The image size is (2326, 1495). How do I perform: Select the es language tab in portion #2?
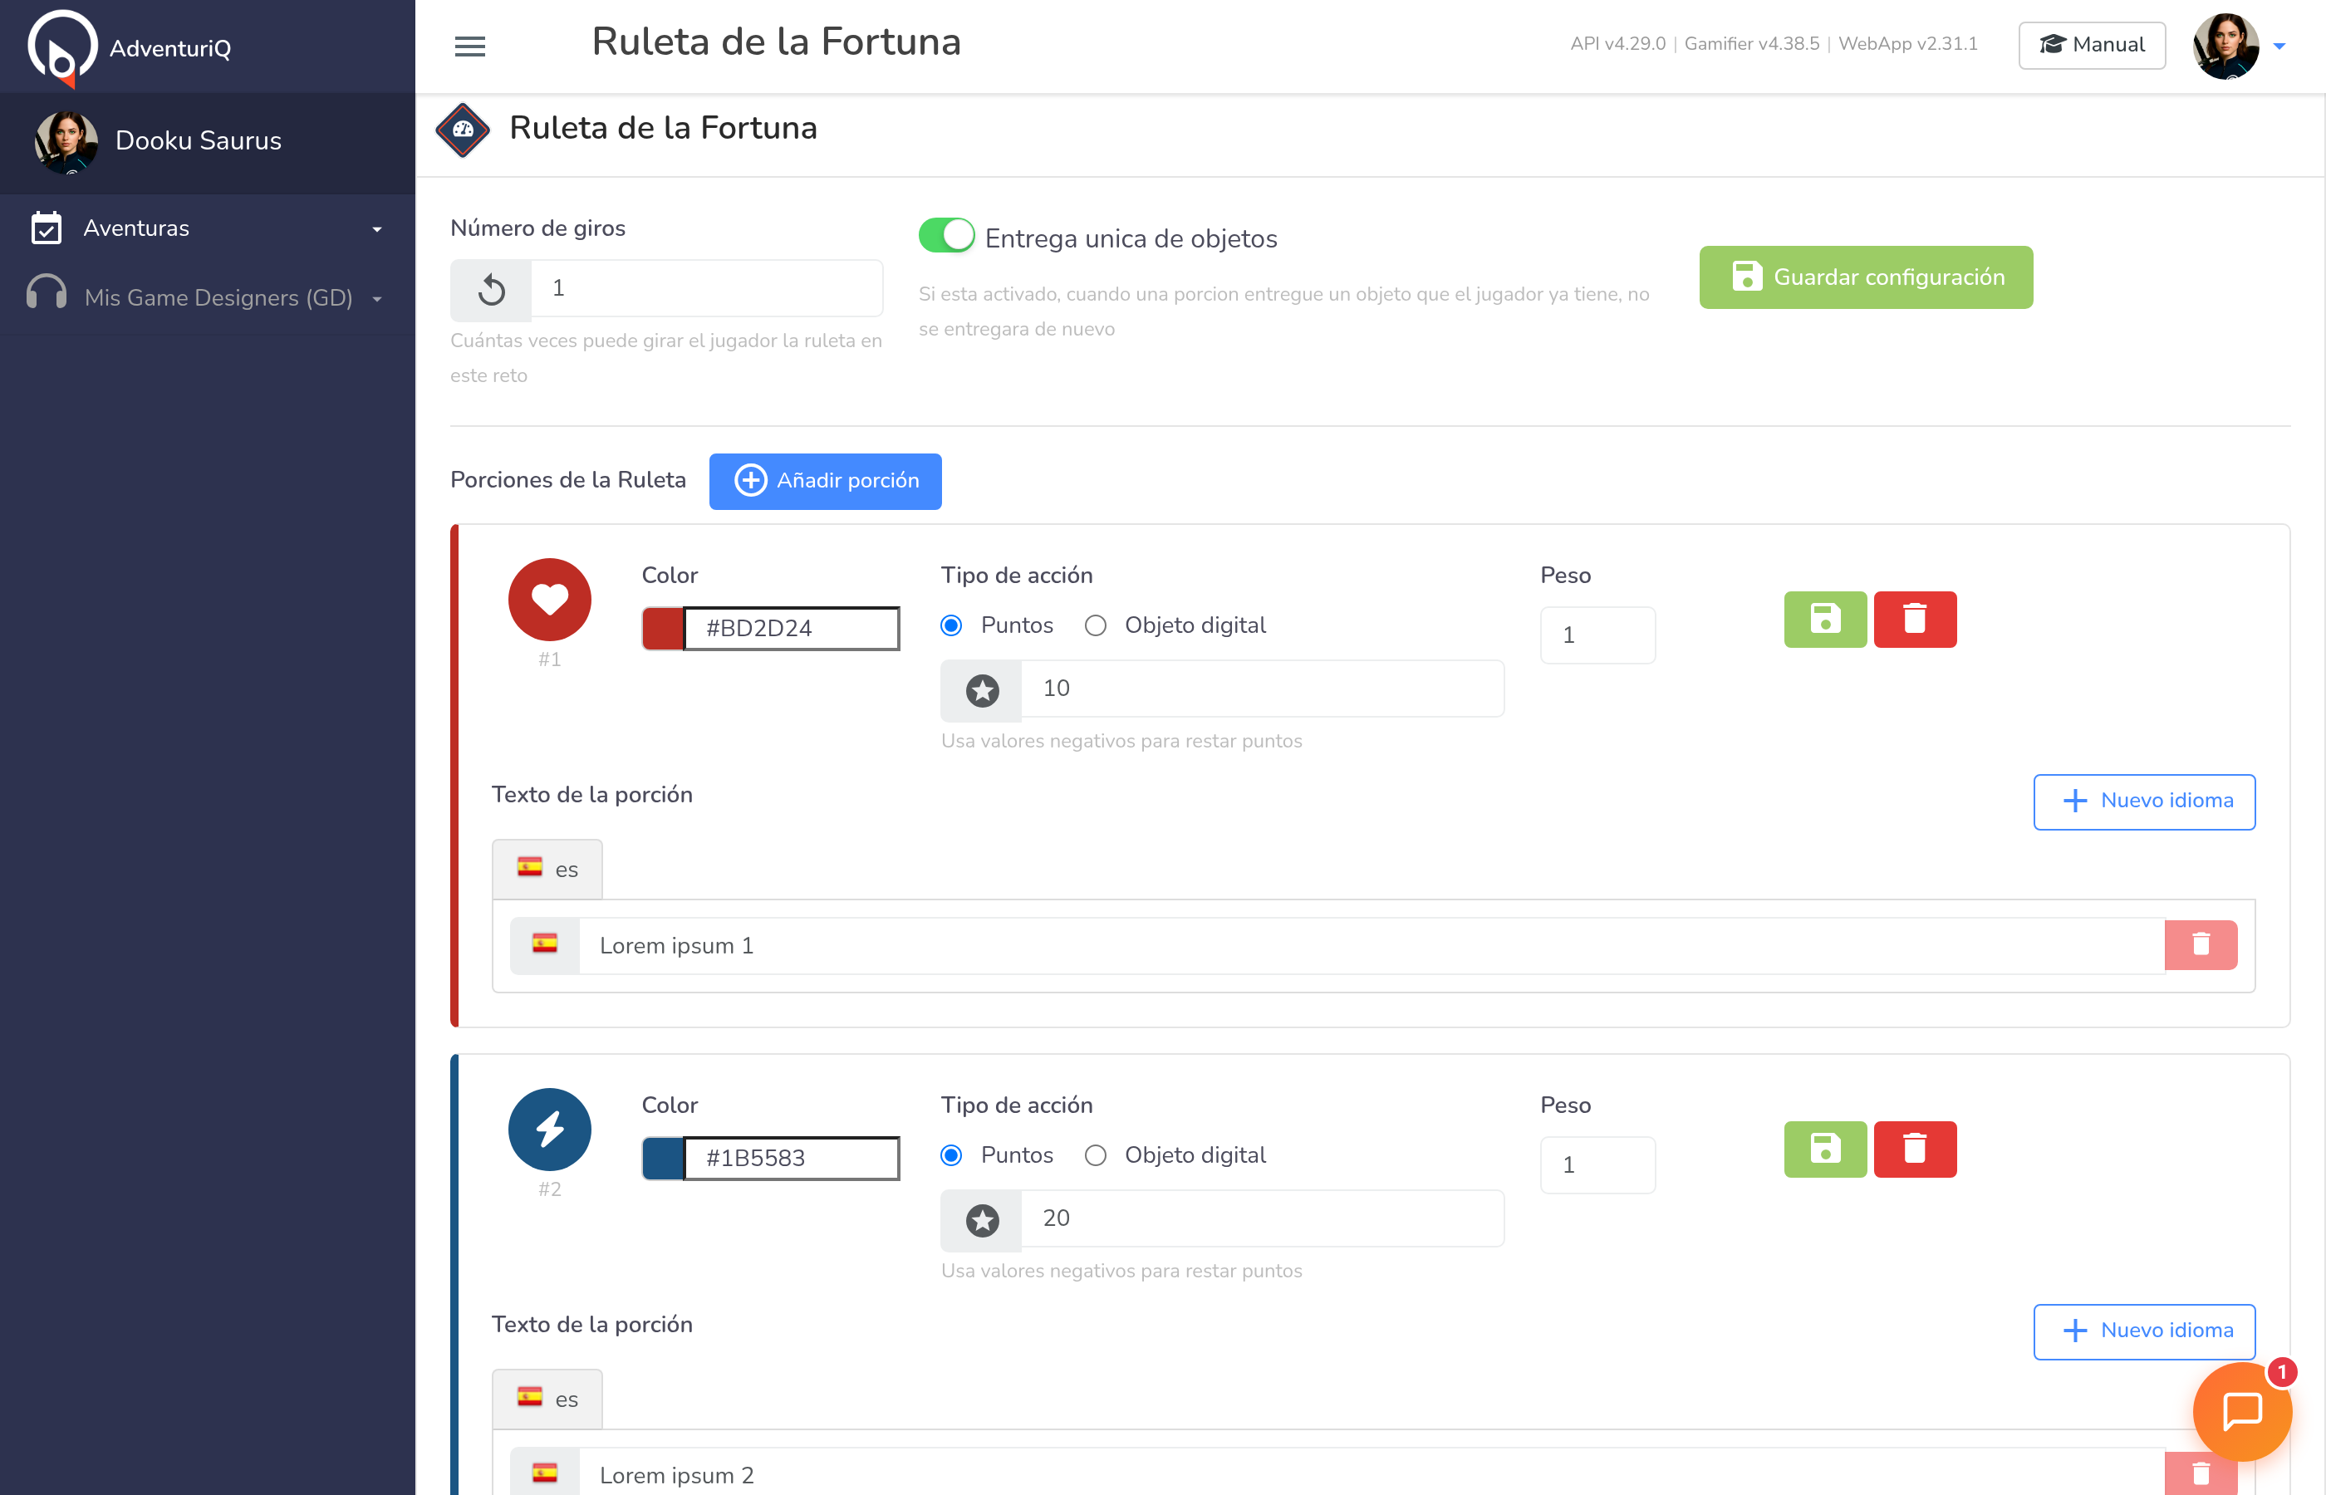(547, 1399)
